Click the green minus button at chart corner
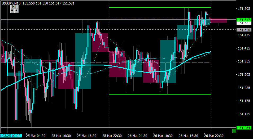Screen dimensions: 253x139 coord(234,131)
